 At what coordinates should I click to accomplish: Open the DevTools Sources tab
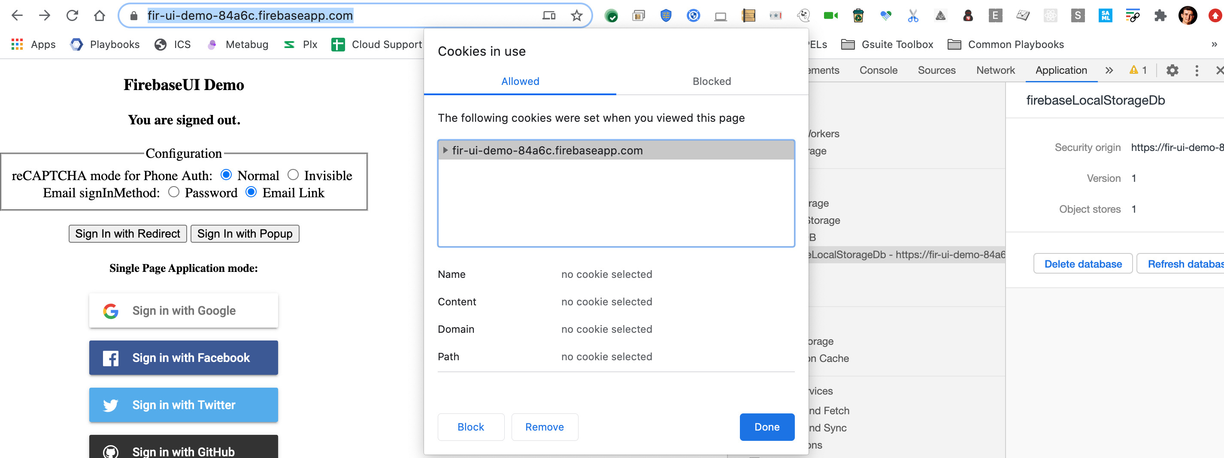(936, 70)
